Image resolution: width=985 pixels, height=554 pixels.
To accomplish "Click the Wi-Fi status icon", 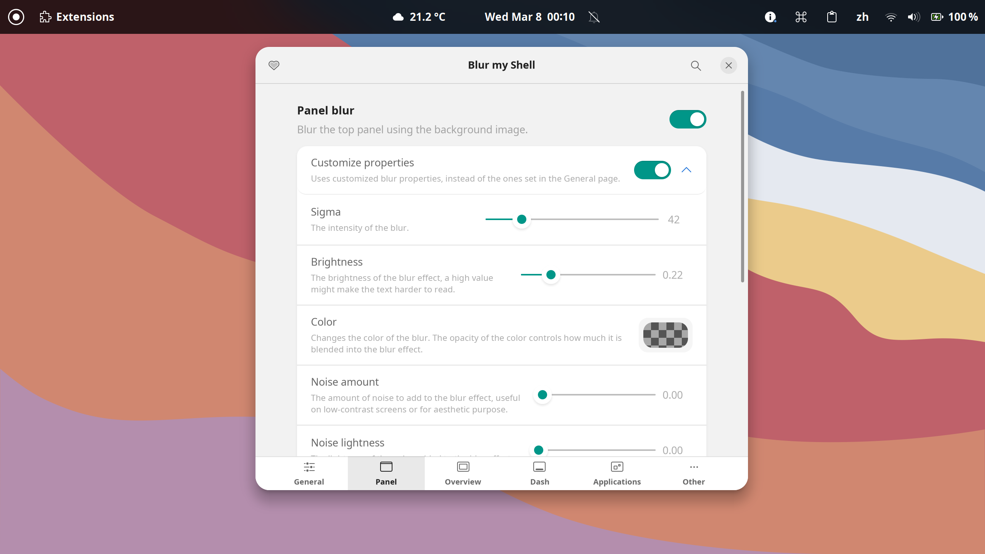I will click(891, 17).
